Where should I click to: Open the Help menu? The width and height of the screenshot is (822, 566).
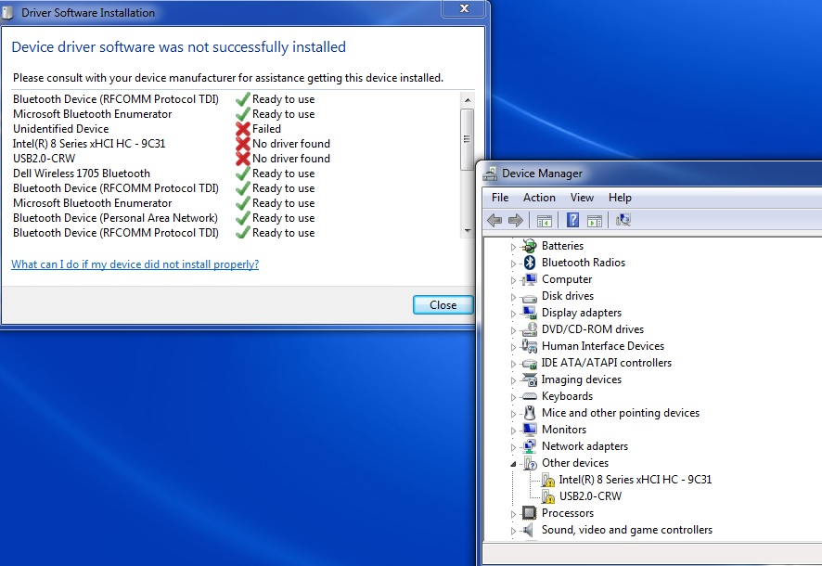click(x=620, y=198)
